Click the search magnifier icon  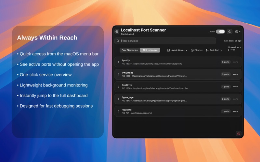tap(118, 41)
